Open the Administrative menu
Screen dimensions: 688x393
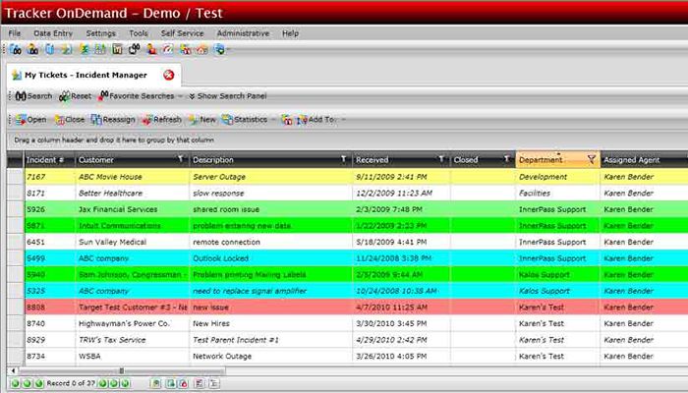(243, 33)
